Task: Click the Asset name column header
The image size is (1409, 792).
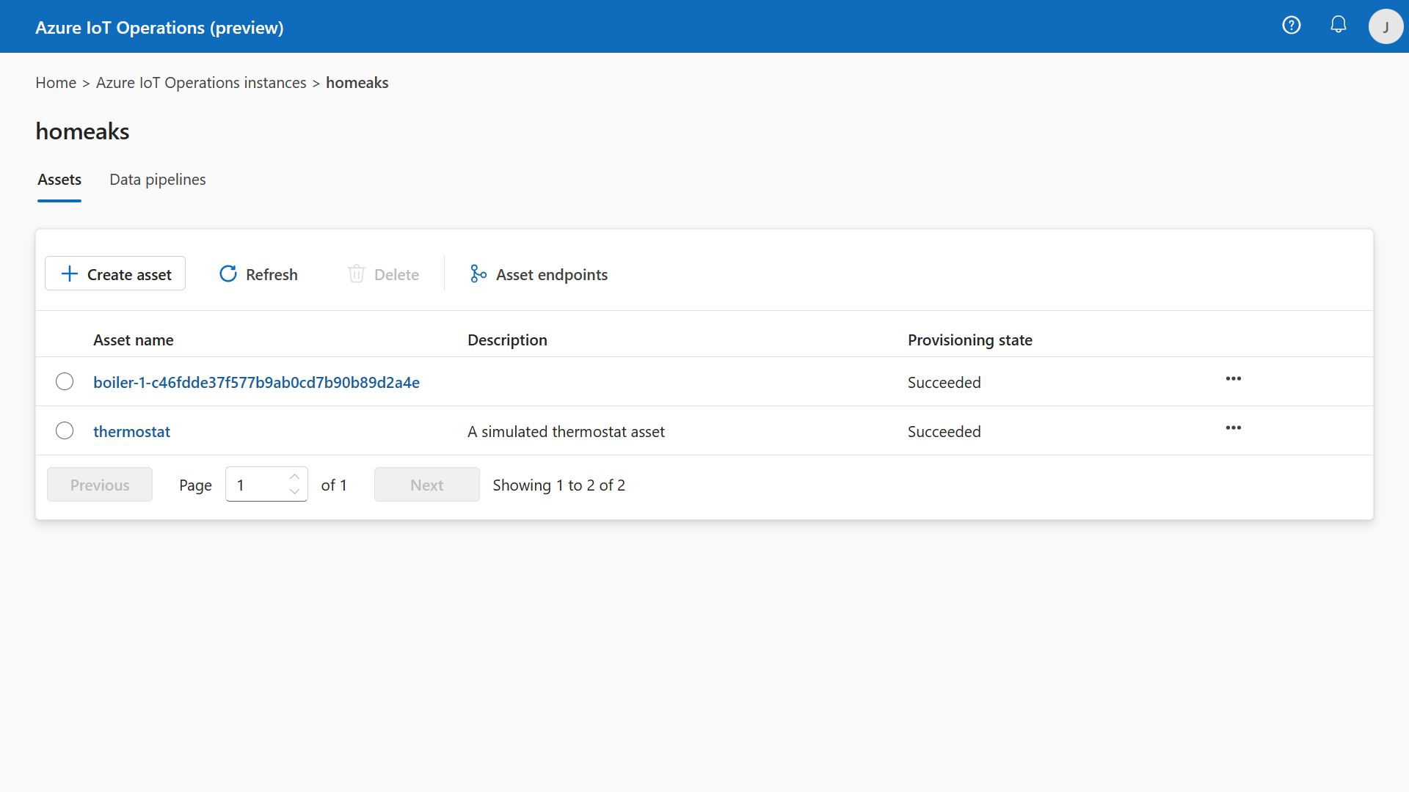Action: 134,340
